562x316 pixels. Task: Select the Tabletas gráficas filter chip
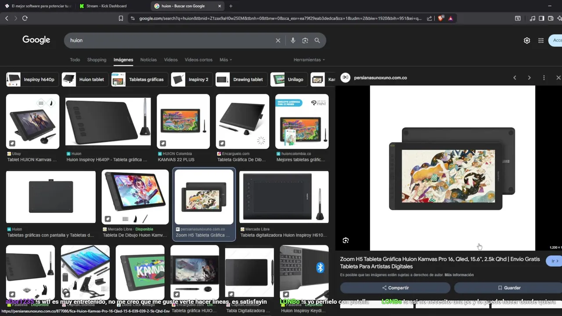[140, 79]
